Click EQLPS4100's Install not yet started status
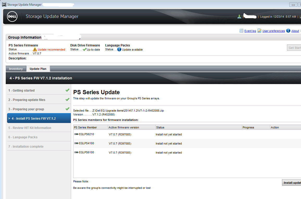The width and height of the screenshot is (301, 199). click(168, 143)
